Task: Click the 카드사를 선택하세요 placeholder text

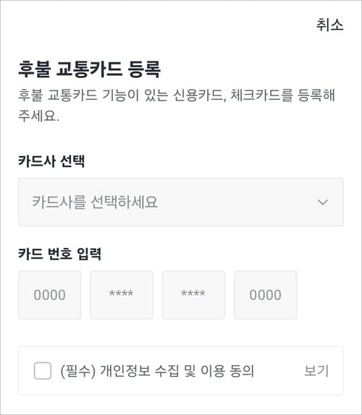Action: (x=95, y=202)
